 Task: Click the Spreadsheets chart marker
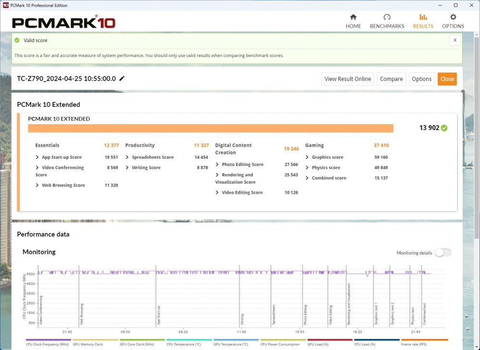pos(274,315)
